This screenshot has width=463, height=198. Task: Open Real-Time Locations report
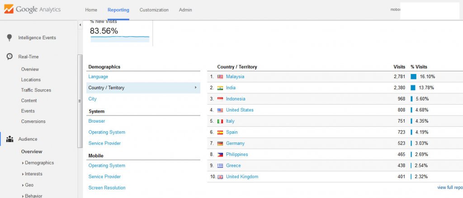click(31, 79)
